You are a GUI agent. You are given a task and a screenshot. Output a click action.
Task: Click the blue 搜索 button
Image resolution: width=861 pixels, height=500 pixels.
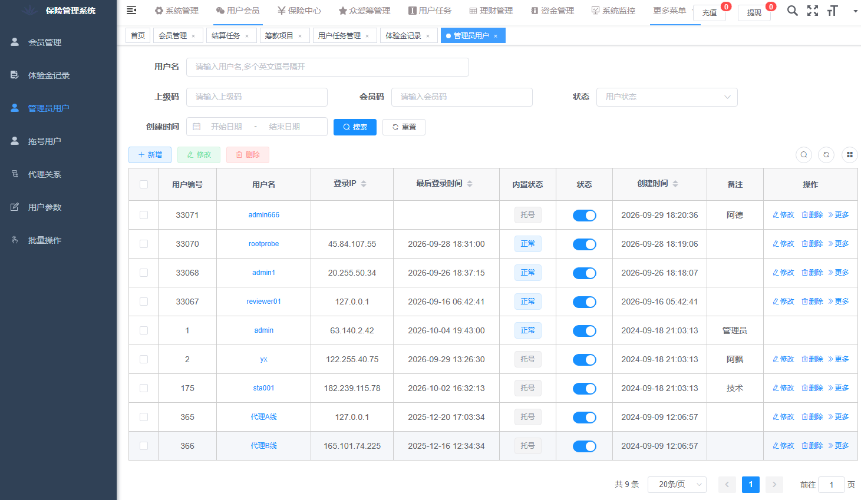[355, 127]
